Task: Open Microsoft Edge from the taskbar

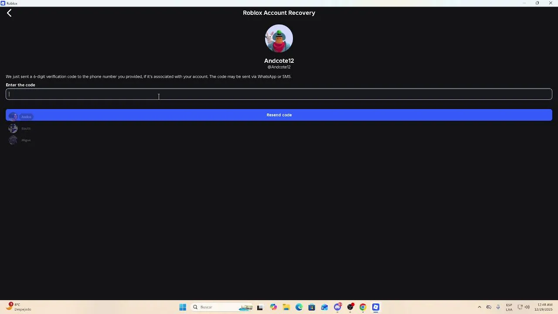Action: click(299, 307)
